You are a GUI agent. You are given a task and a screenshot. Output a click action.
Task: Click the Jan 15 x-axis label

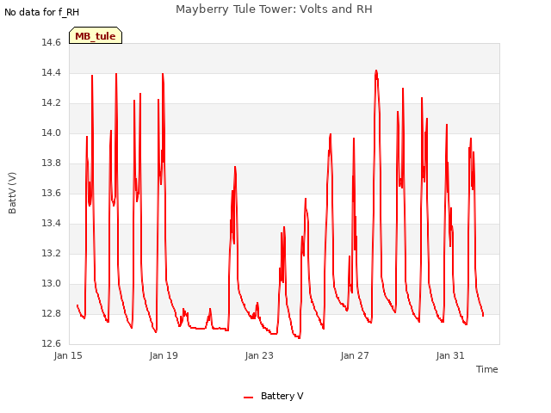pyautogui.click(x=68, y=355)
